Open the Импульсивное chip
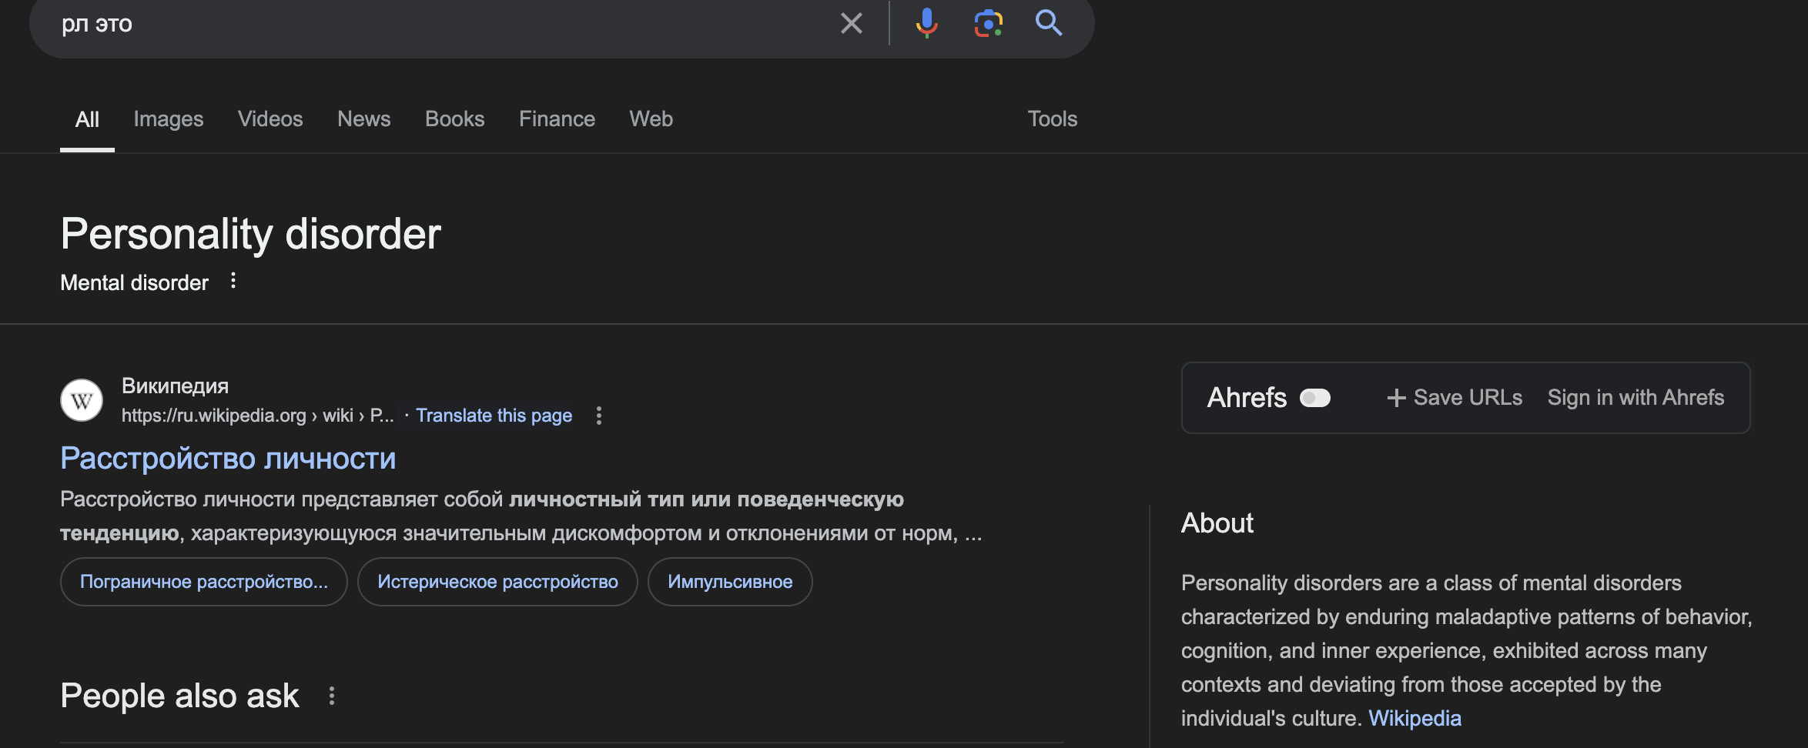1808x748 pixels. 730,582
